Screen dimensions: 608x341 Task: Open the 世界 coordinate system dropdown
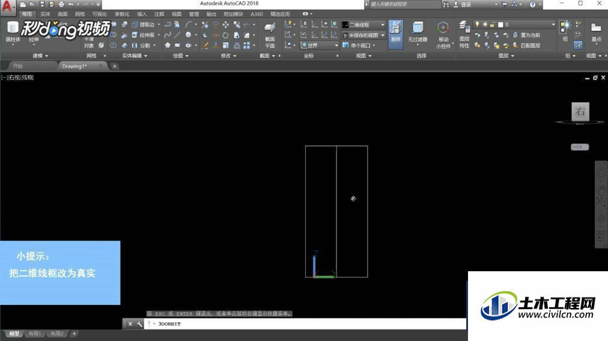point(320,45)
